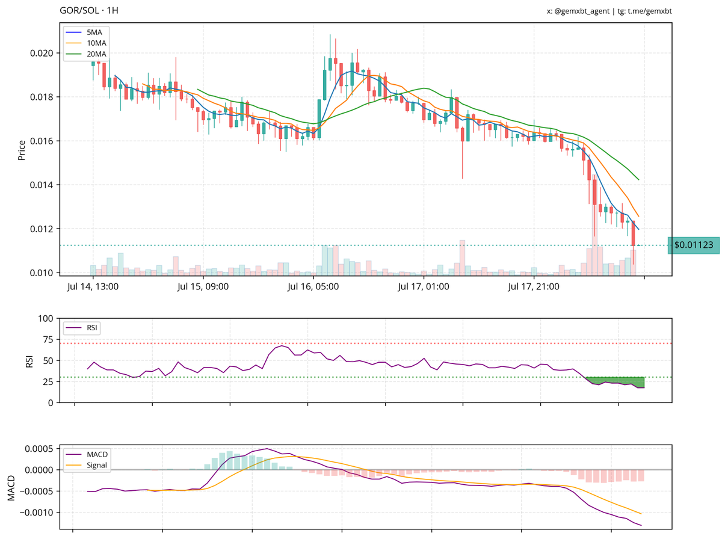Image resolution: width=722 pixels, height=539 pixels.
Task: Click the Price axis label
Action: pos(22,150)
